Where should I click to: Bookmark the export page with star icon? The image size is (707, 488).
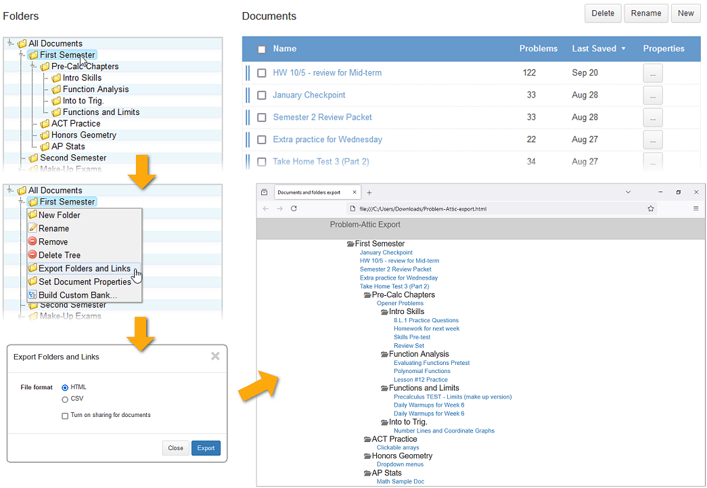click(651, 208)
